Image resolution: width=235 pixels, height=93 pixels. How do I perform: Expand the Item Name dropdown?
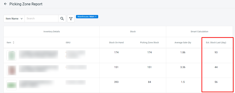tap(14, 19)
